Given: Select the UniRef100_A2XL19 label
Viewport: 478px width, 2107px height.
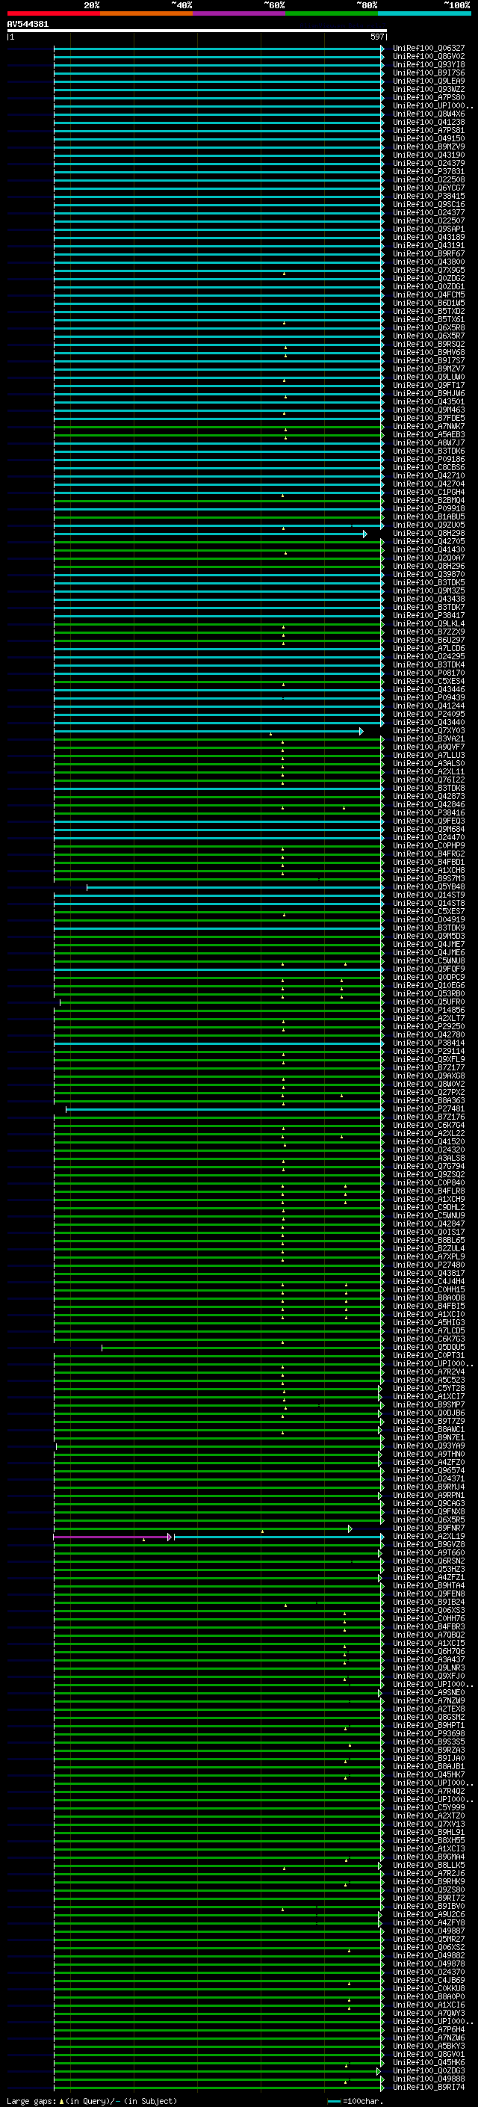Looking at the screenshot, I should [x=429, y=1537].
